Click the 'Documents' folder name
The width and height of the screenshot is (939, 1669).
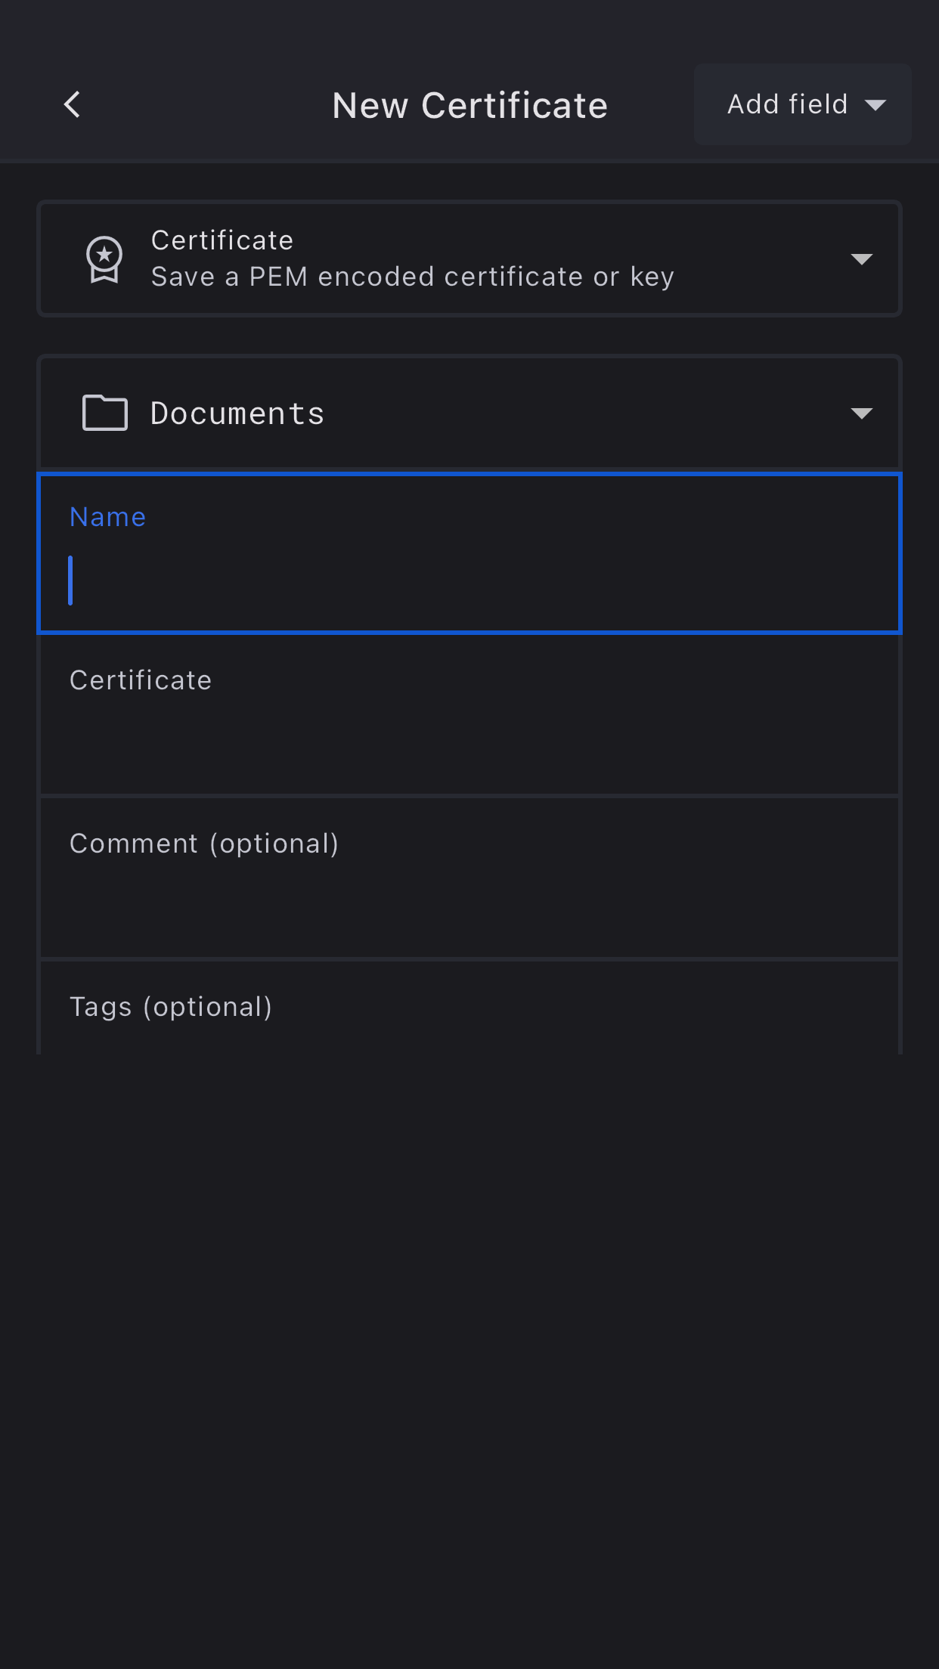[x=237, y=413]
